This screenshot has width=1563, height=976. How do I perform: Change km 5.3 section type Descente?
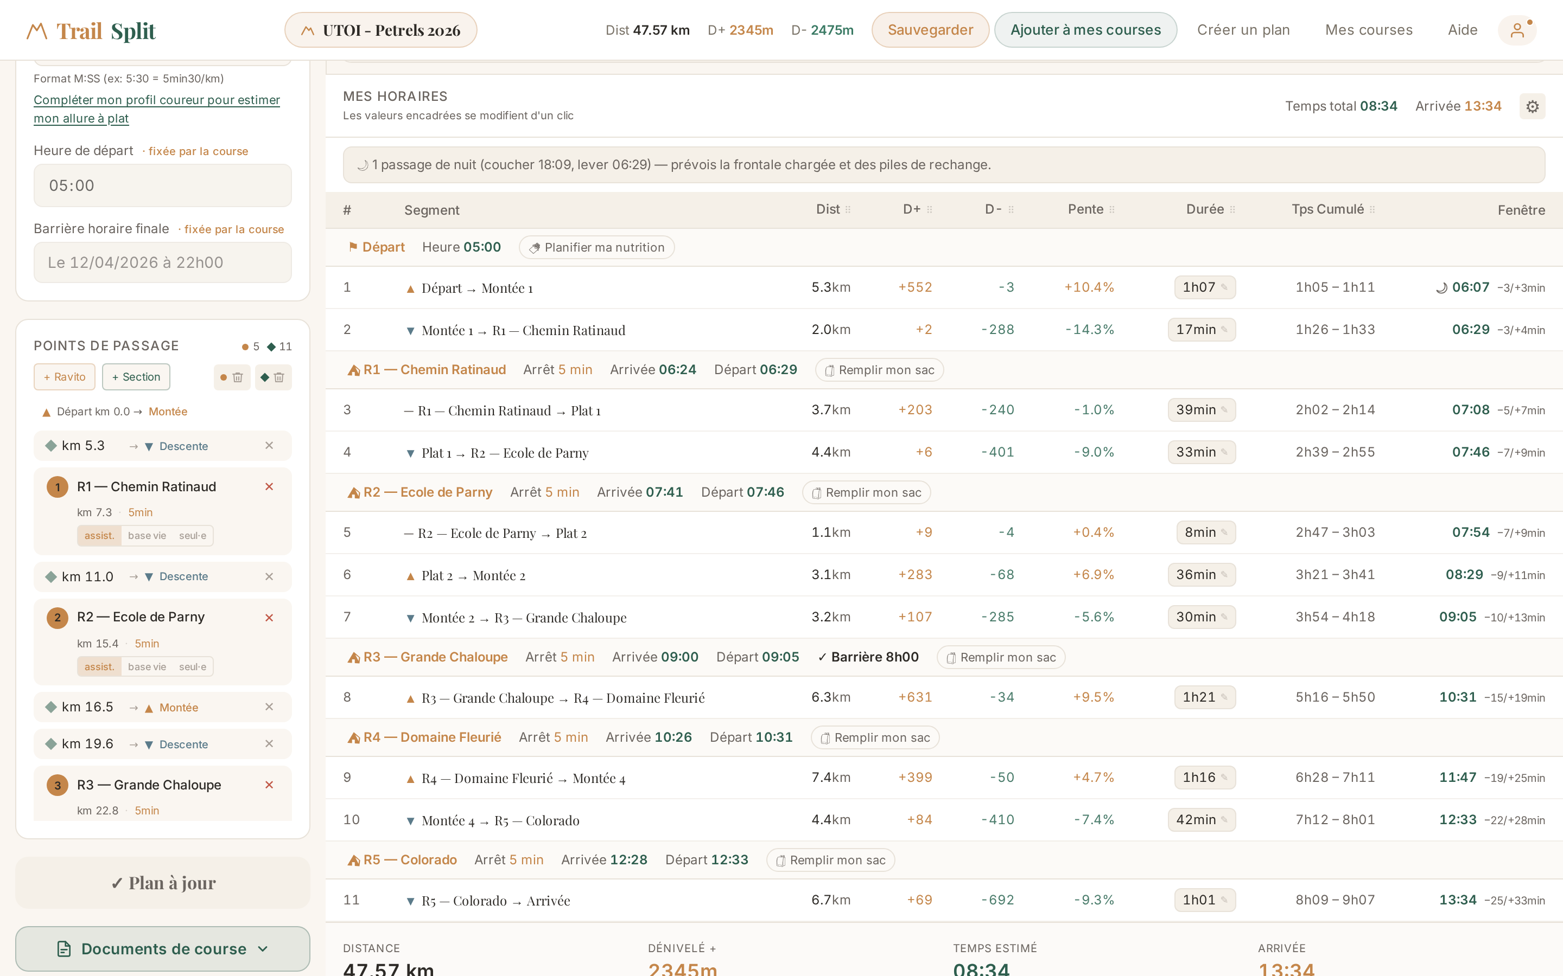pos(176,446)
